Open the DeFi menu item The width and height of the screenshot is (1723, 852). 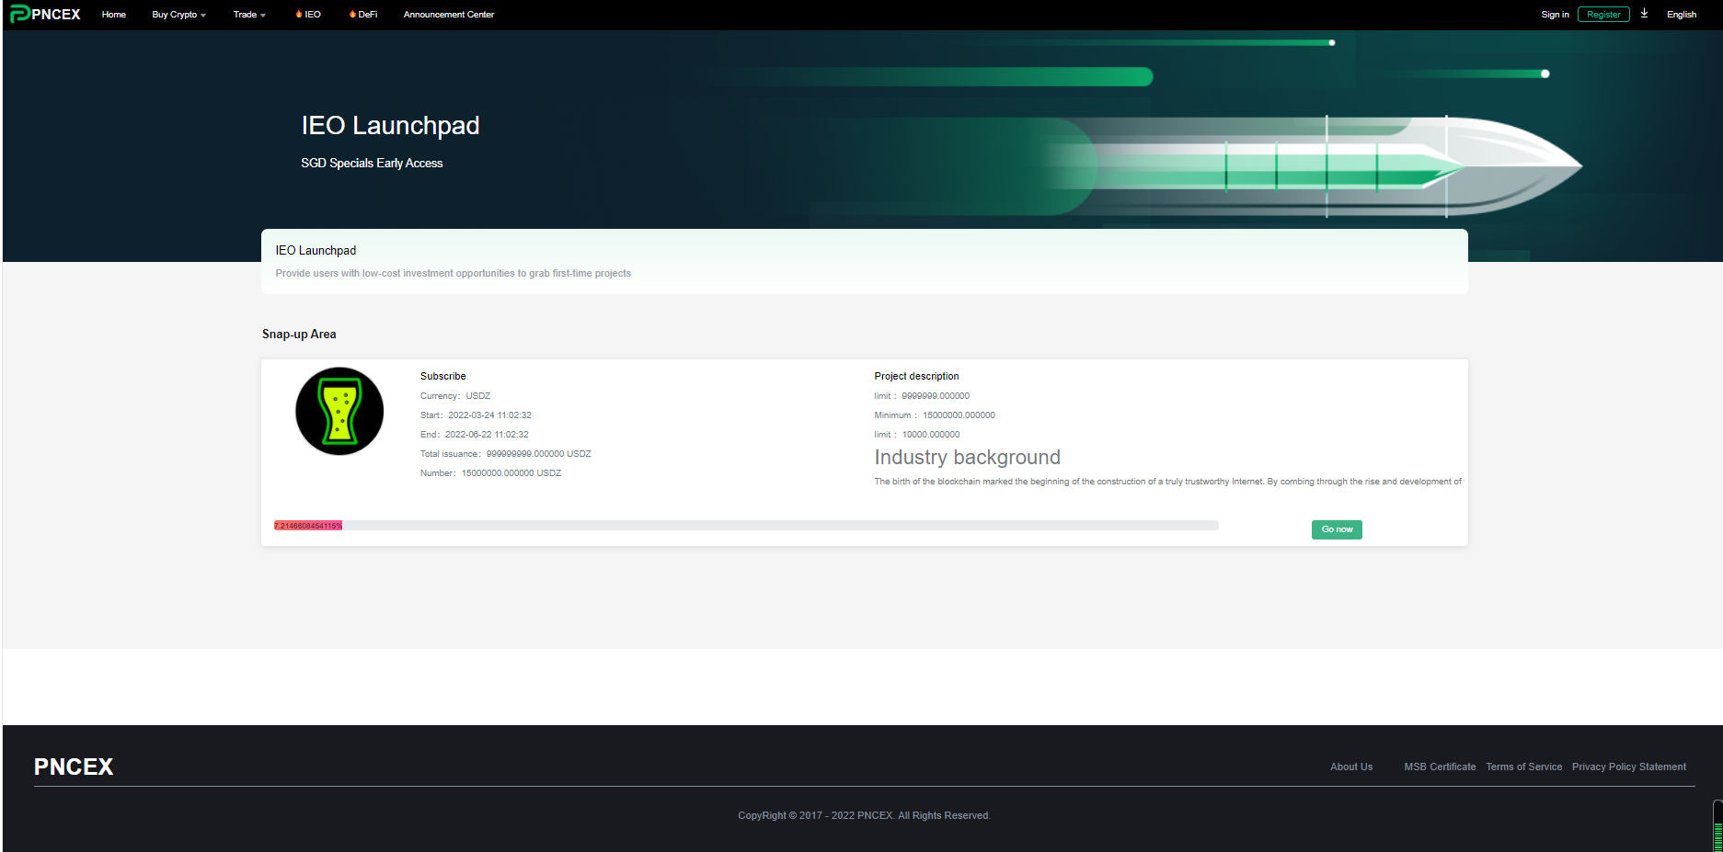coord(368,15)
